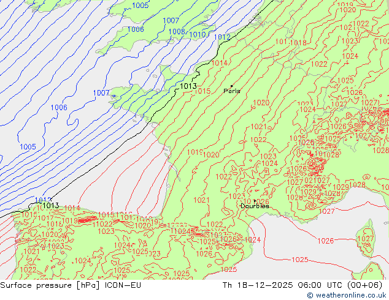Open the weatheronline.co.uk copyright link
The image size is (389, 300).
(347, 295)
